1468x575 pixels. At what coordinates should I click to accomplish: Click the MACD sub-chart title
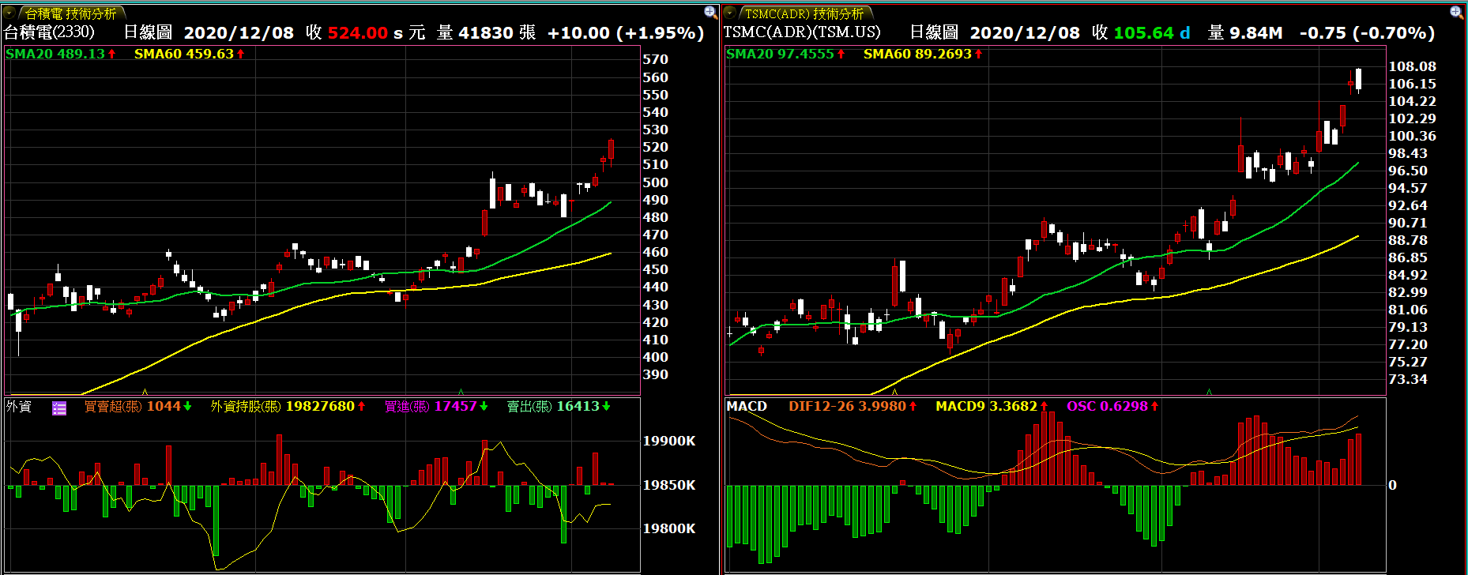[x=747, y=406]
